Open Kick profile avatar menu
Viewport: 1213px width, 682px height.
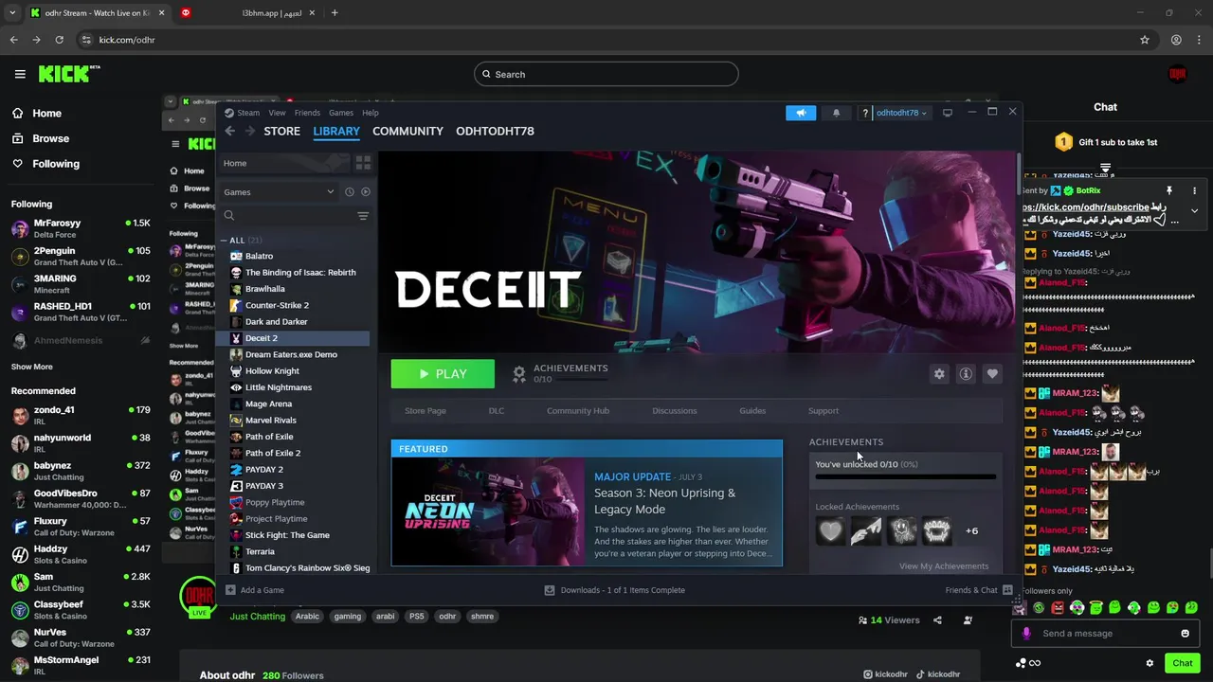click(x=1177, y=74)
